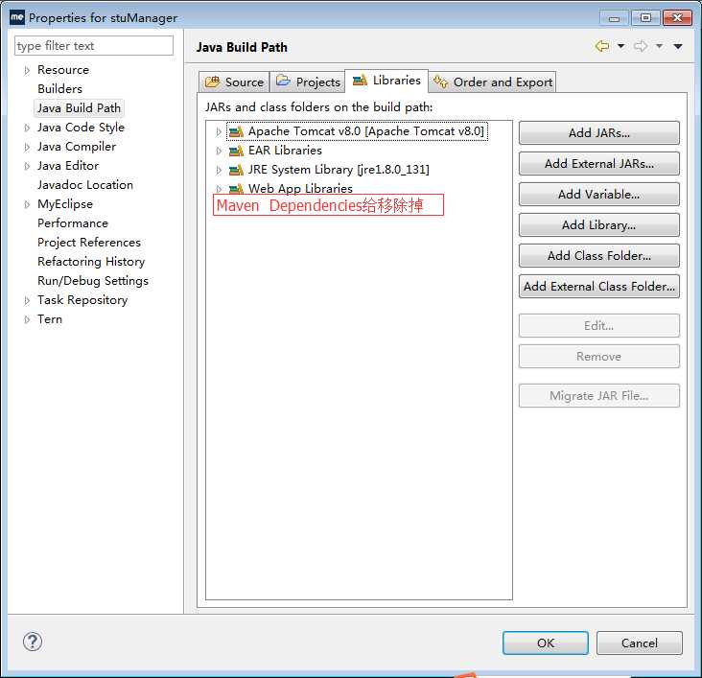This screenshot has width=702, height=678.
Task: Select Apache Tomcat v8.0 library row
Action: pos(357,131)
